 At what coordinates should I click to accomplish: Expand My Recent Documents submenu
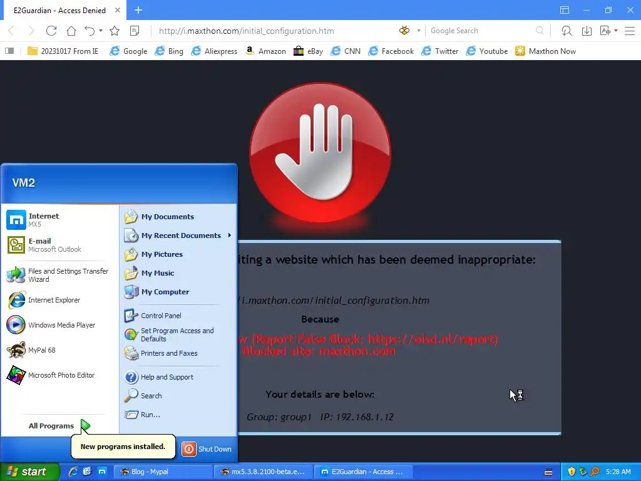tap(178, 235)
